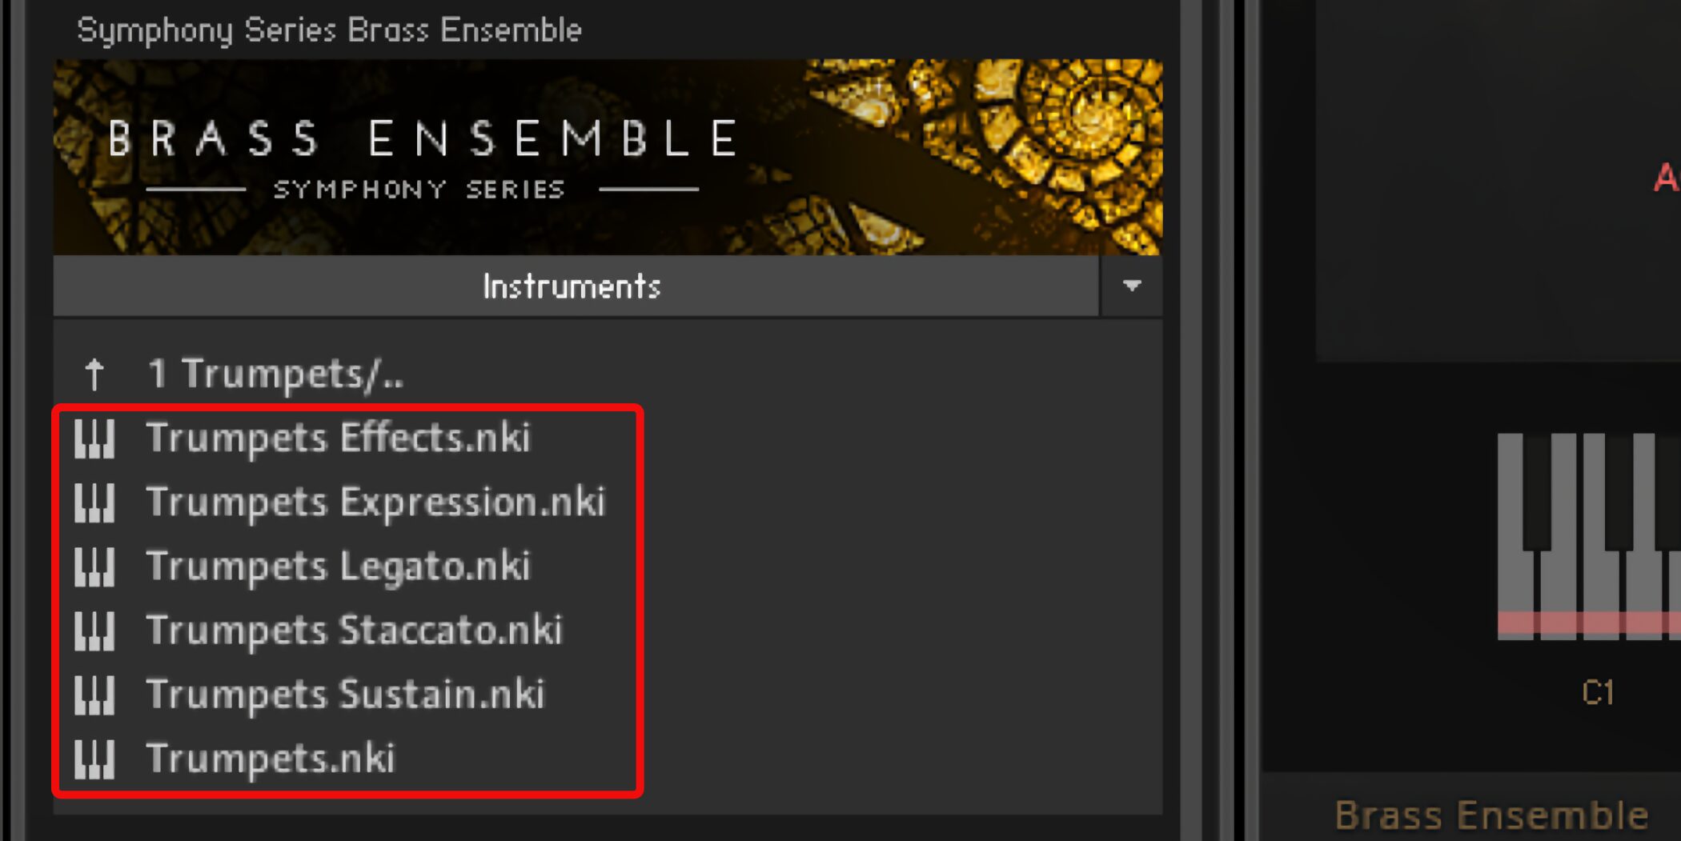Click the Brass Ensemble label below keyboard

(x=1491, y=815)
